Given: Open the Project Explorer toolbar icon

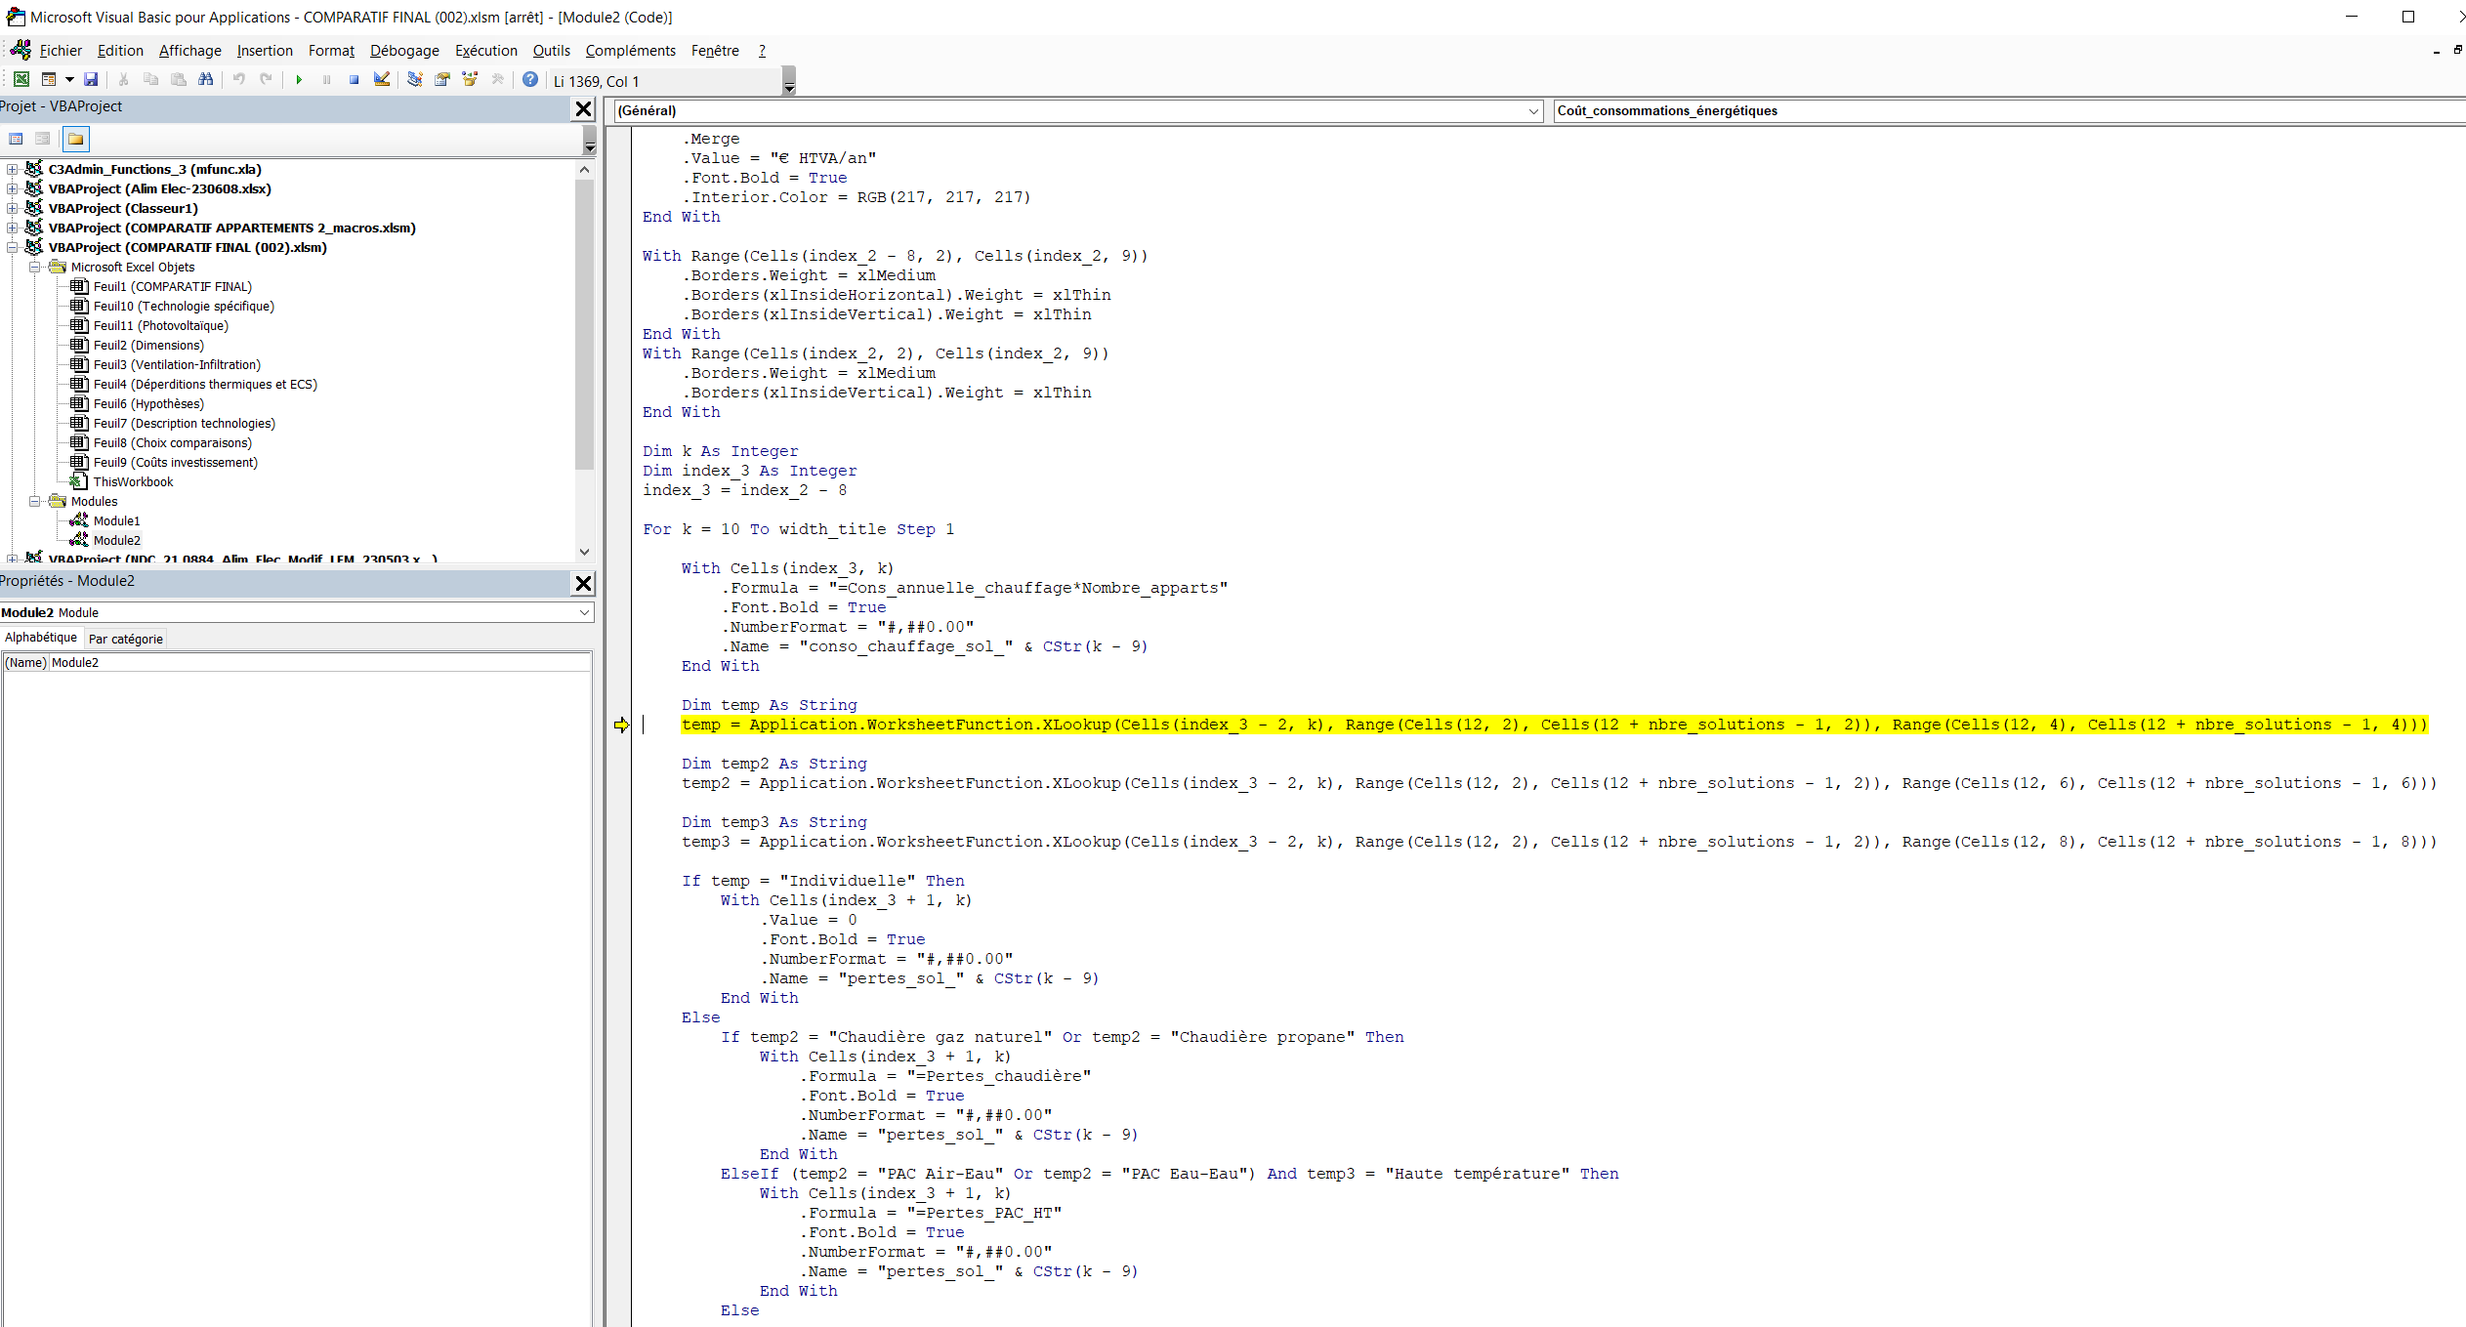Looking at the screenshot, I should point(415,80).
